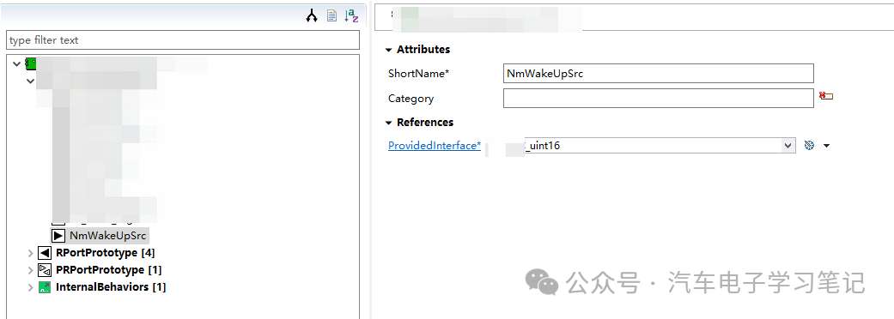Click the NmWakeUpSrc provided-port arrow icon
Screen dimensions: 894x319
58,235
